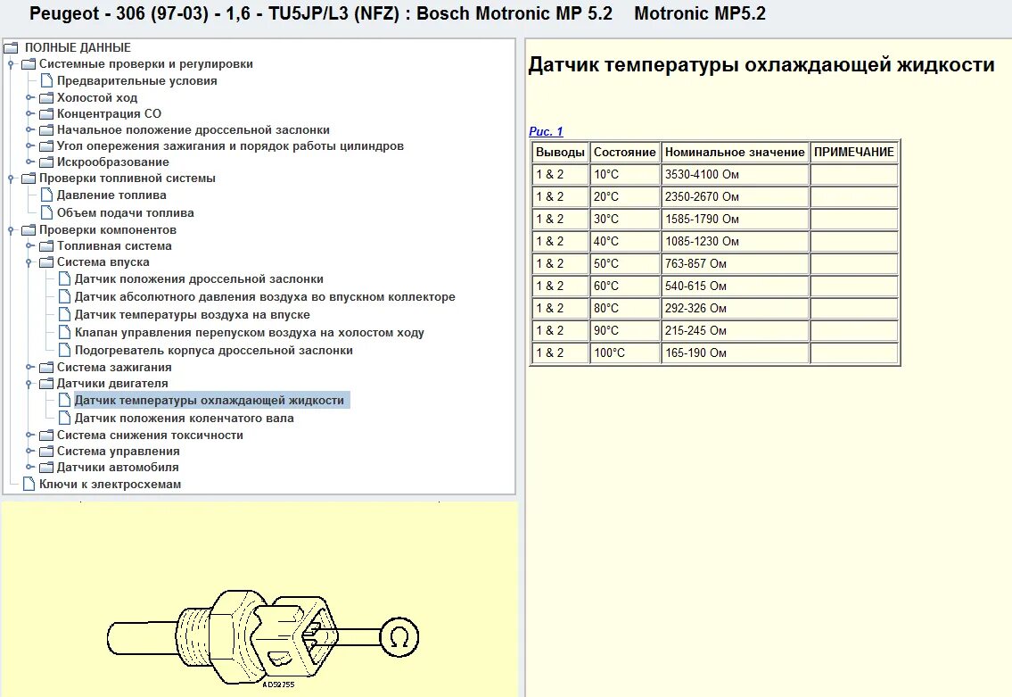Expand the 'Топливная система' folder

tap(29, 246)
